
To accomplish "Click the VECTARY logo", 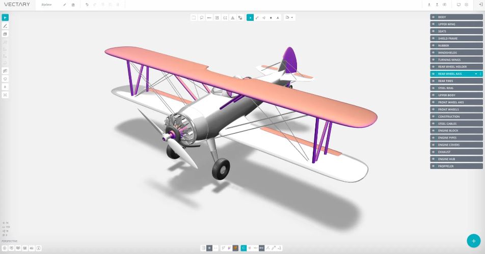I will (17, 5).
